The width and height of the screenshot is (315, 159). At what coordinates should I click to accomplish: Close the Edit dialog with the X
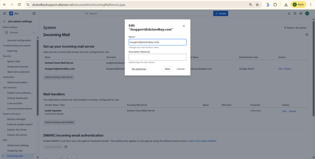(184, 26)
